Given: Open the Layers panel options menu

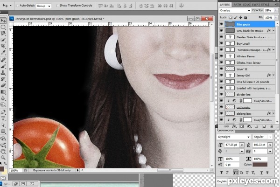Looking at the screenshot, I should pyautogui.click(x=277, y=5).
